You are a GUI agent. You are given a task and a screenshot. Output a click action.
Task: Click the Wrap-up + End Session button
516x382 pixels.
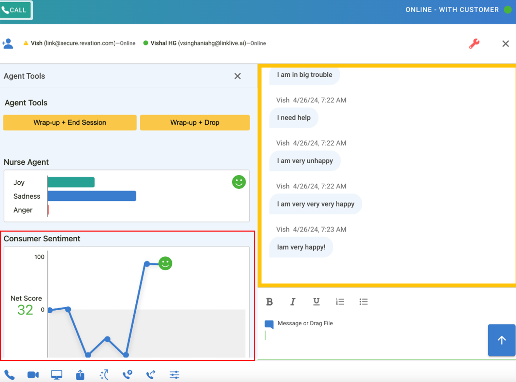(70, 123)
